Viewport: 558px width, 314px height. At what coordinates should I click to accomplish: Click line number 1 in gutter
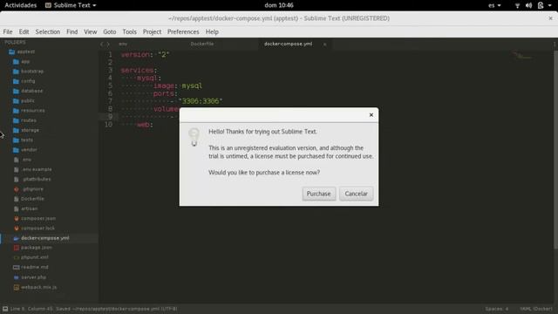(110, 54)
